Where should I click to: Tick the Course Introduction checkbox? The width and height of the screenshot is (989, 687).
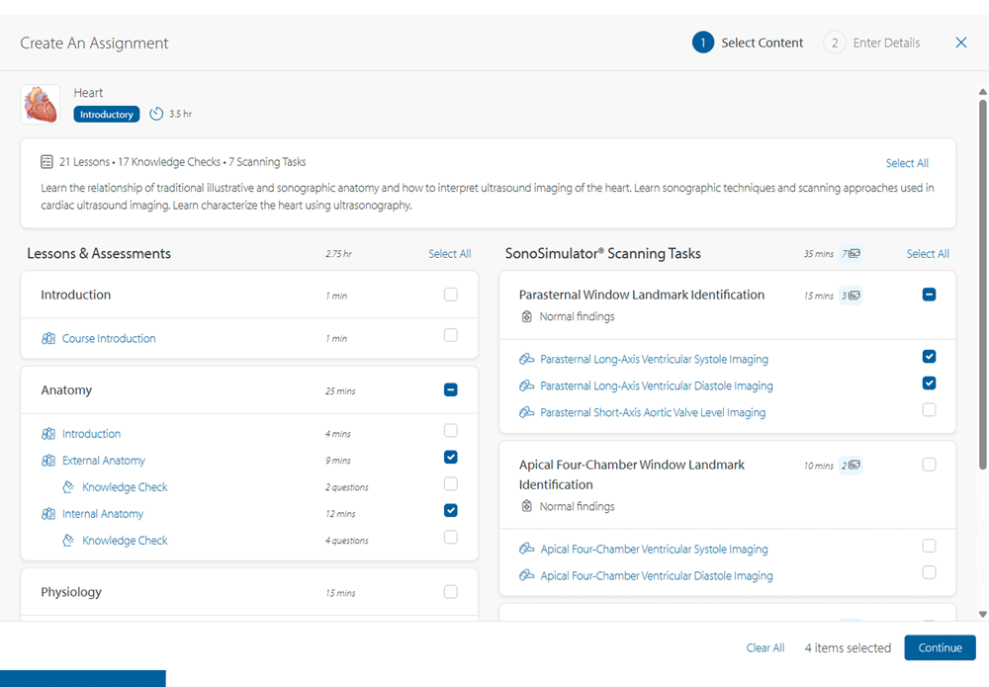(450, 335)
